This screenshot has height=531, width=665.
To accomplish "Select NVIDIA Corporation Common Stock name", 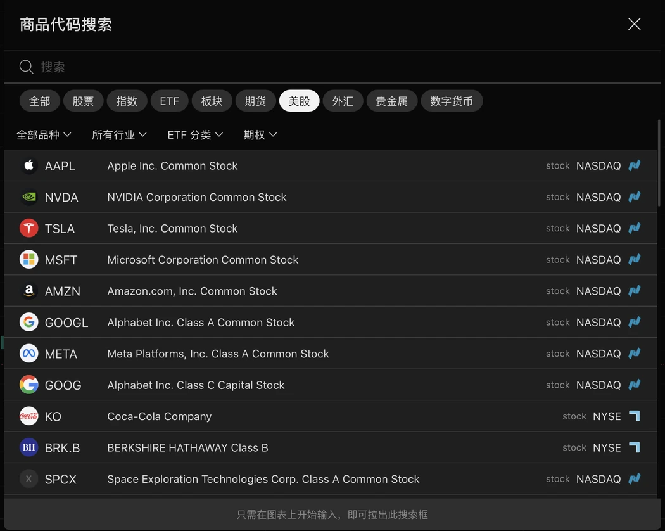I will [197, 197].
